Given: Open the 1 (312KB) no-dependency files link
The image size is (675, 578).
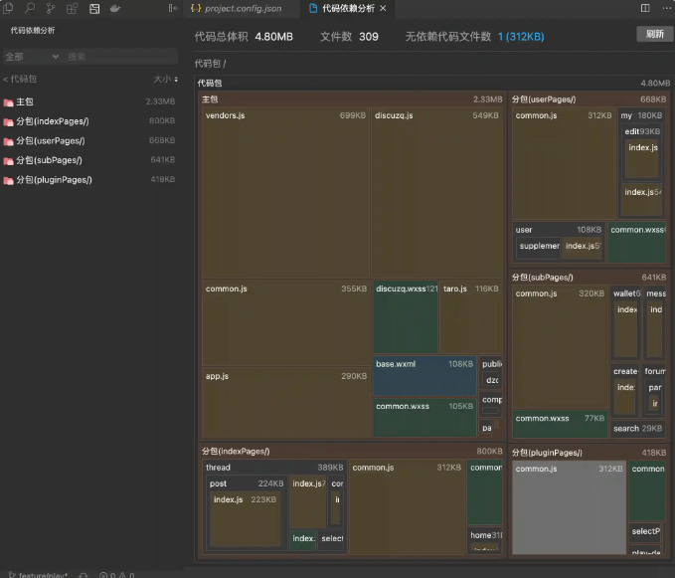Looking at the screenshot, I should tap(521, 37).
